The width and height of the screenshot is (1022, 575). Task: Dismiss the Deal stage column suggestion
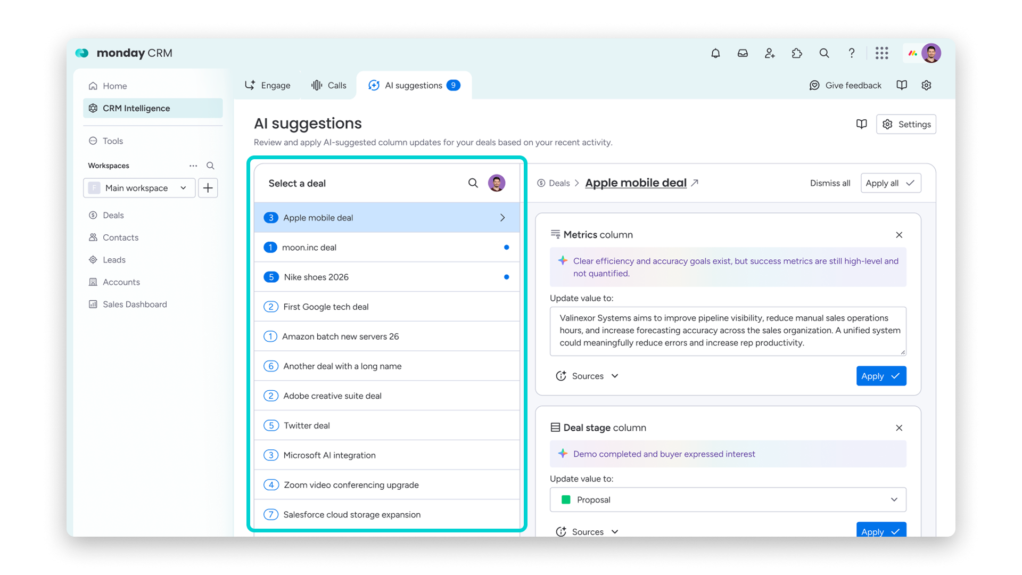point(899,428)
